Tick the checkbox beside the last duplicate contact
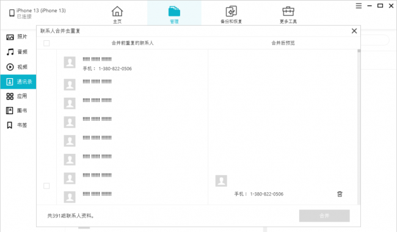Viewport: 397px width, 232px height. tap(46, 186)
